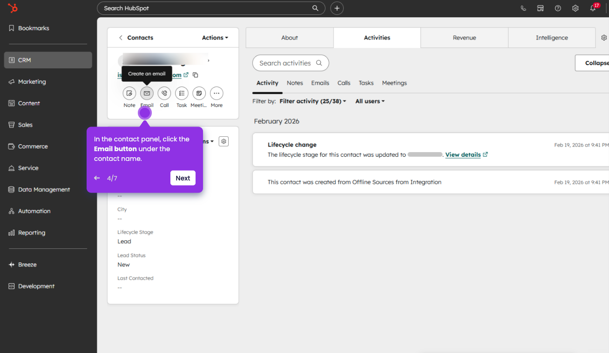Open the phone calling icon in top bar

pyautogui.click(x=523, y=8)
